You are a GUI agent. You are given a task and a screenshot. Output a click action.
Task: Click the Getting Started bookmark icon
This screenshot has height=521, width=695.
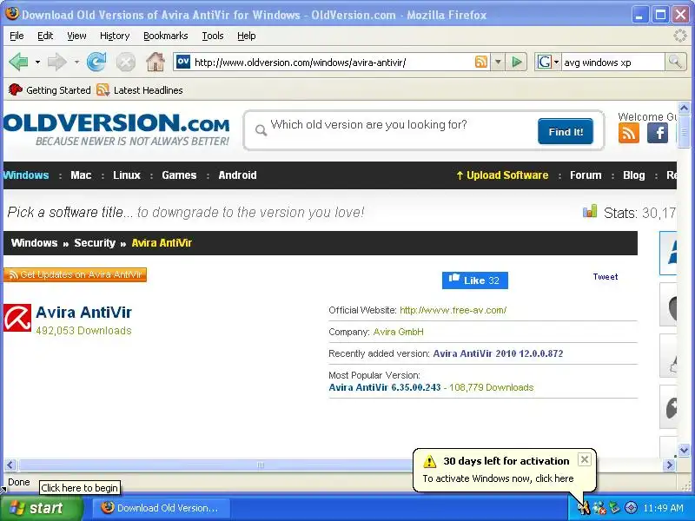point(16,90)
